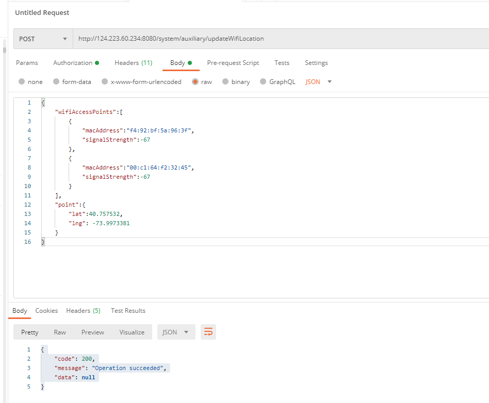Screen dimensions: 489x403
Task: Select the form-data radio option
Action: click(x=57, y=82)
